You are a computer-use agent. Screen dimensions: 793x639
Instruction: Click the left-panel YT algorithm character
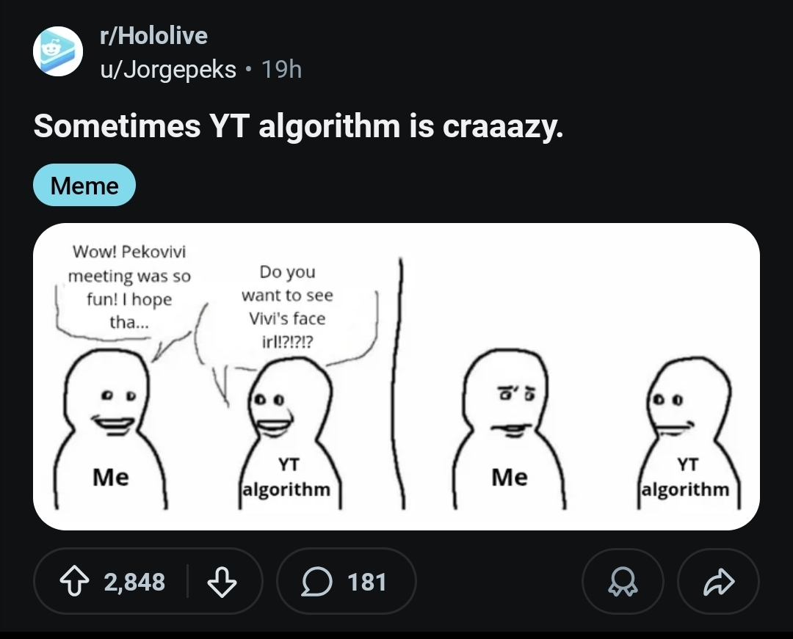[x=289, y=433]
